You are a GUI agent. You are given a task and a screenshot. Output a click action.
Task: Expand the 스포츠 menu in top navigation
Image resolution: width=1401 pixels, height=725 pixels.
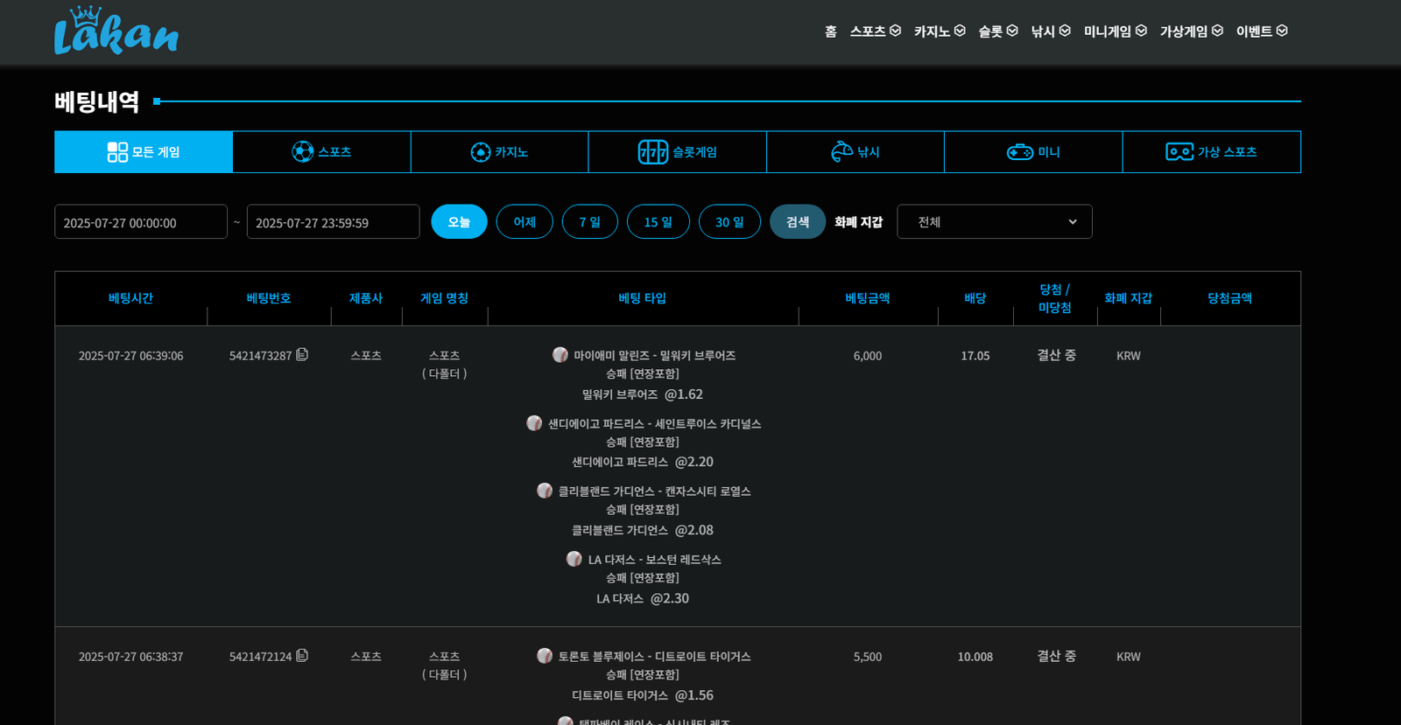[x=875, y=31]
